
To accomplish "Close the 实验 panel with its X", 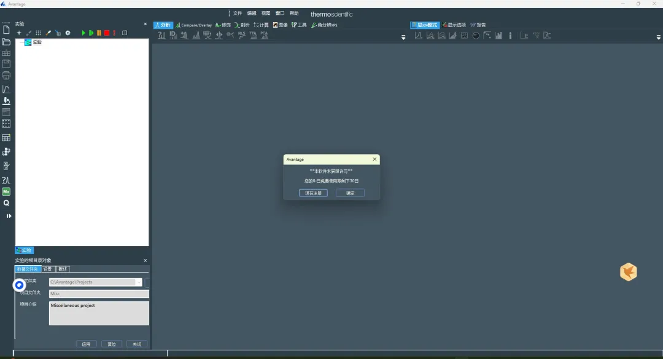I will (145, 24).
